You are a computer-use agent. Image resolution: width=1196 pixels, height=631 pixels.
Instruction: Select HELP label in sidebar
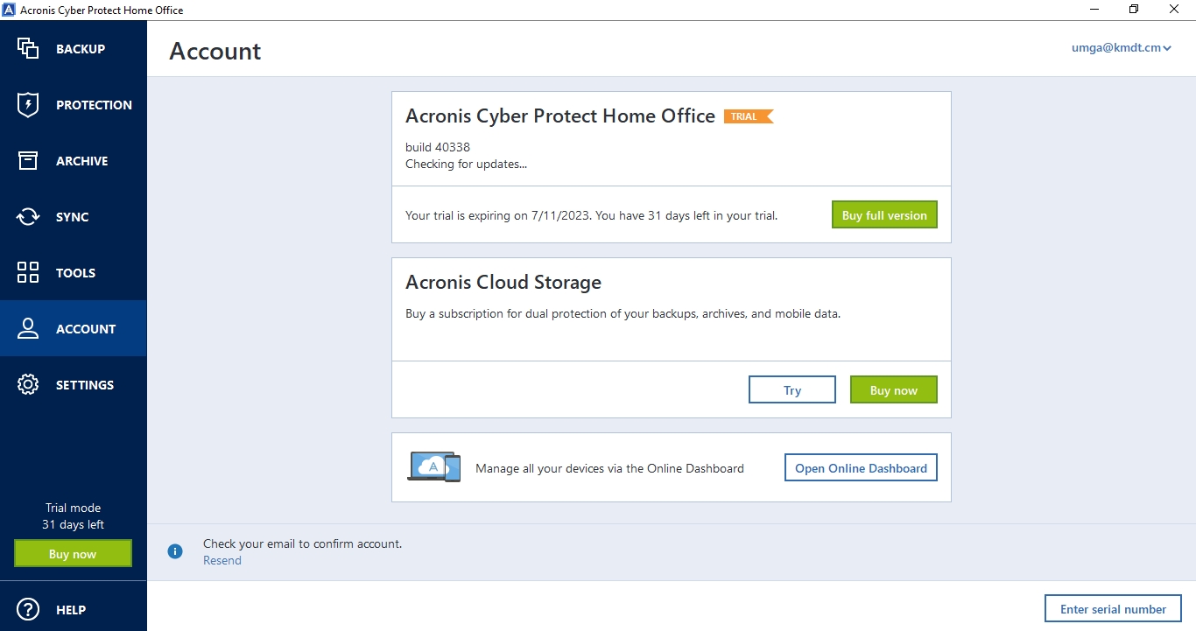pos(71,610)
